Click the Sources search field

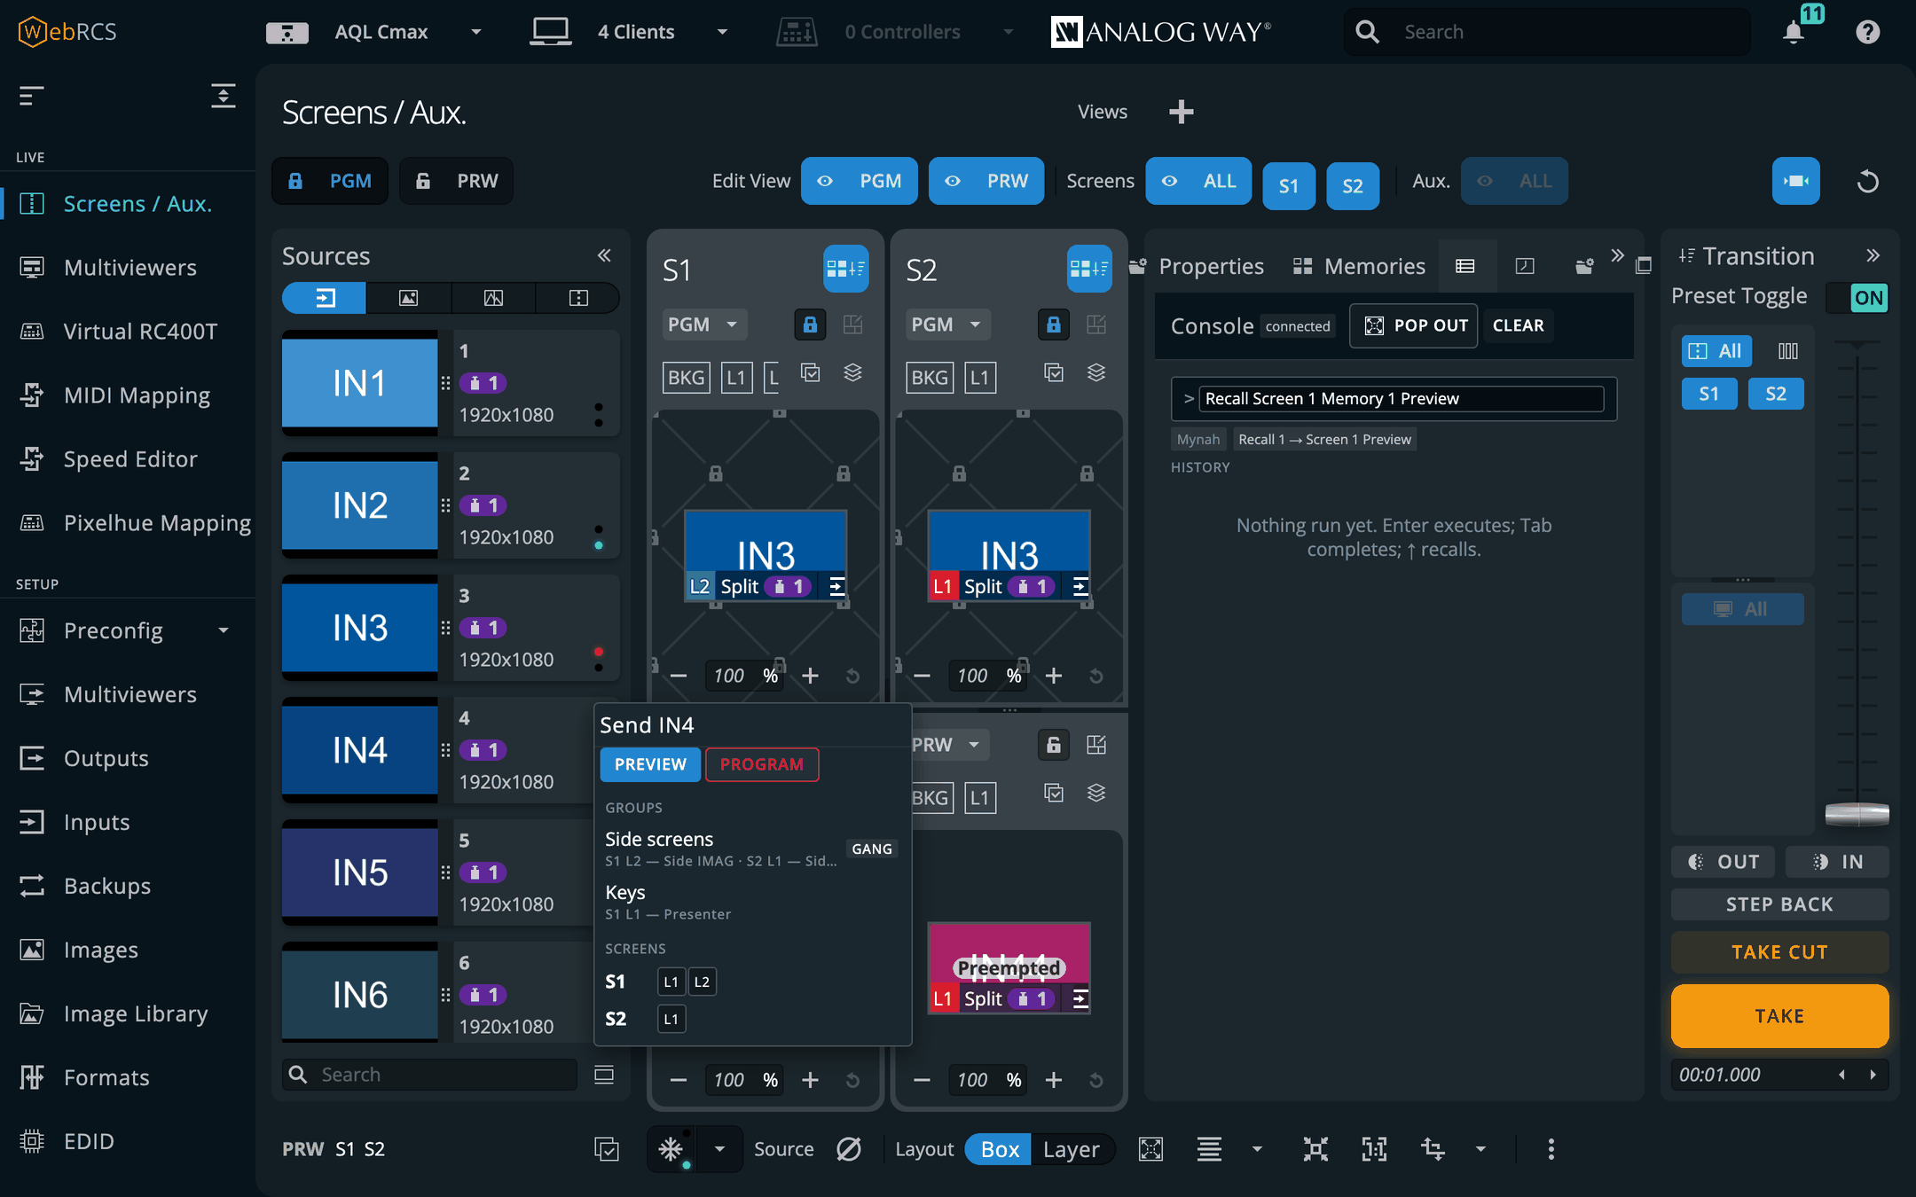430,1075
